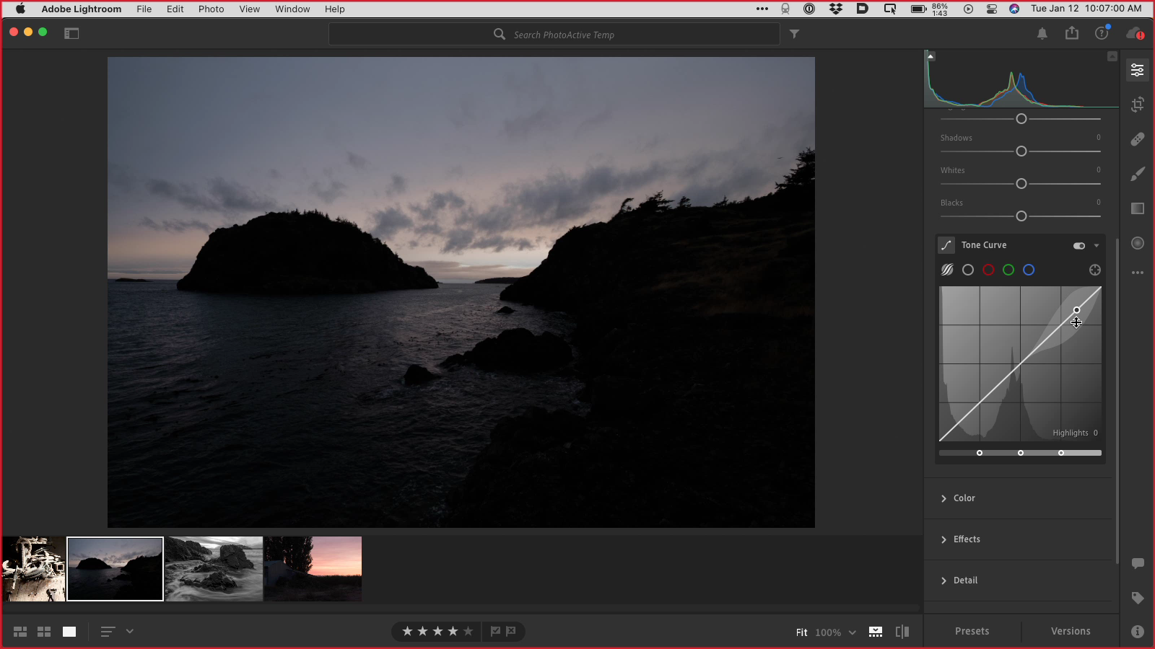The image size is (1155, 649).
Task: Select the Linear Gradient tool
Action: point(1137,208)
